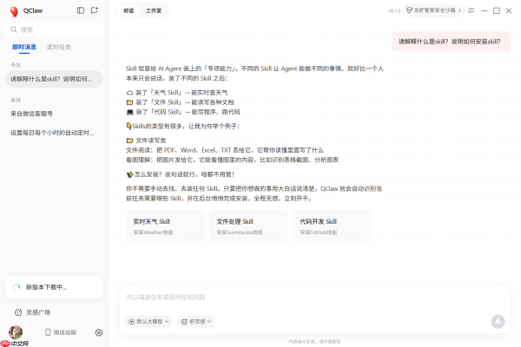
Task: Select the 即时消息 tab
Action: tap(24, 47)
